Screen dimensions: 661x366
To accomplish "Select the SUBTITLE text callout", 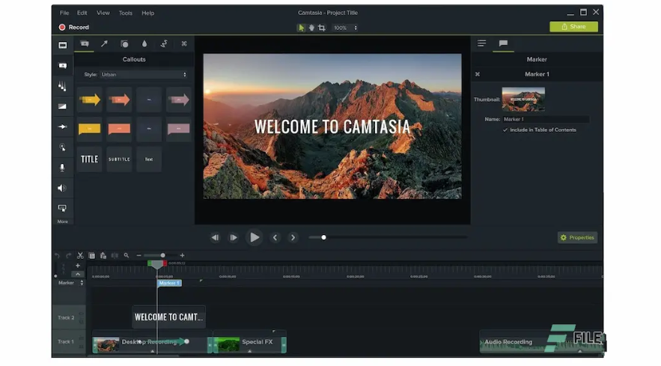I will (119, 159).
